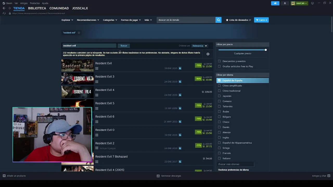
Task: Click Steam Deck icon for Resident Evil 5
Action: (x=180, y=108)
